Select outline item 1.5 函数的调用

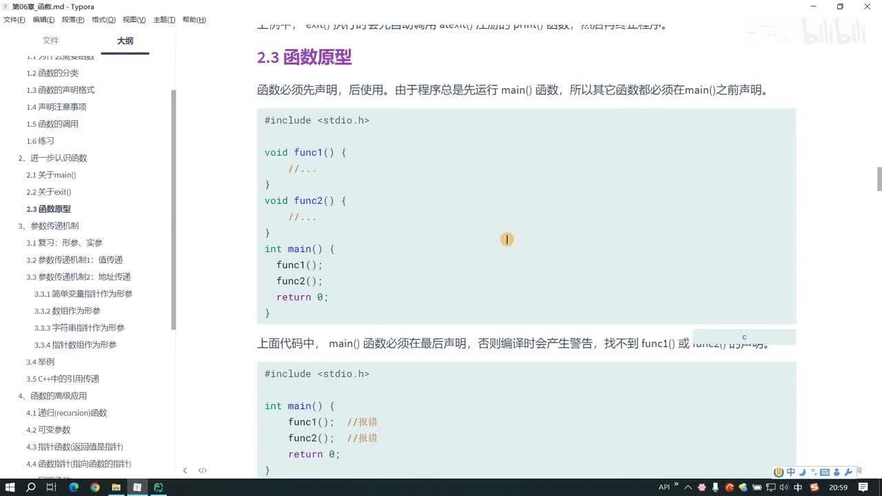(x=52, y=124)
